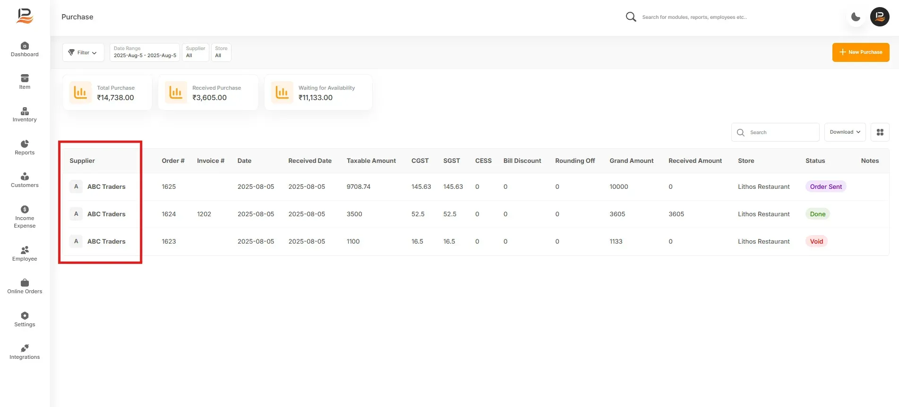Open the profile avatar at top right
The image size is (899, 407).
[x=880, y=17]
